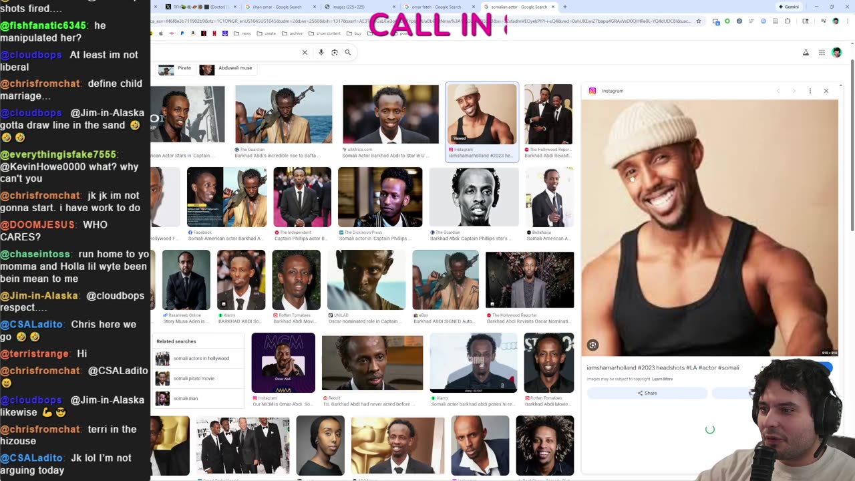Open preview panel three-dot more options
Screen dimensions: 855x481
[x=810, y=91]
